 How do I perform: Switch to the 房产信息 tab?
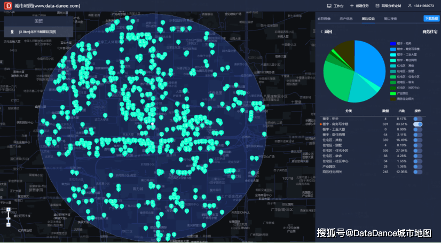pos(346,19)
